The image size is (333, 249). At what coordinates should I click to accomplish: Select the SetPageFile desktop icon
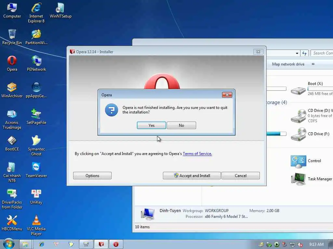[x=36, y=117]
